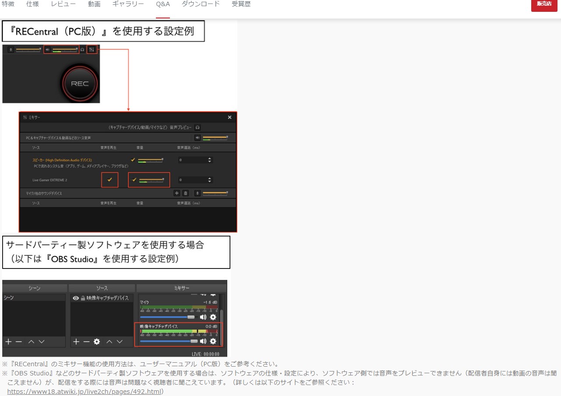Screen dimensions: 561x396
Task: Adjust the source audio master volume slider
Action: coord(215,138)
